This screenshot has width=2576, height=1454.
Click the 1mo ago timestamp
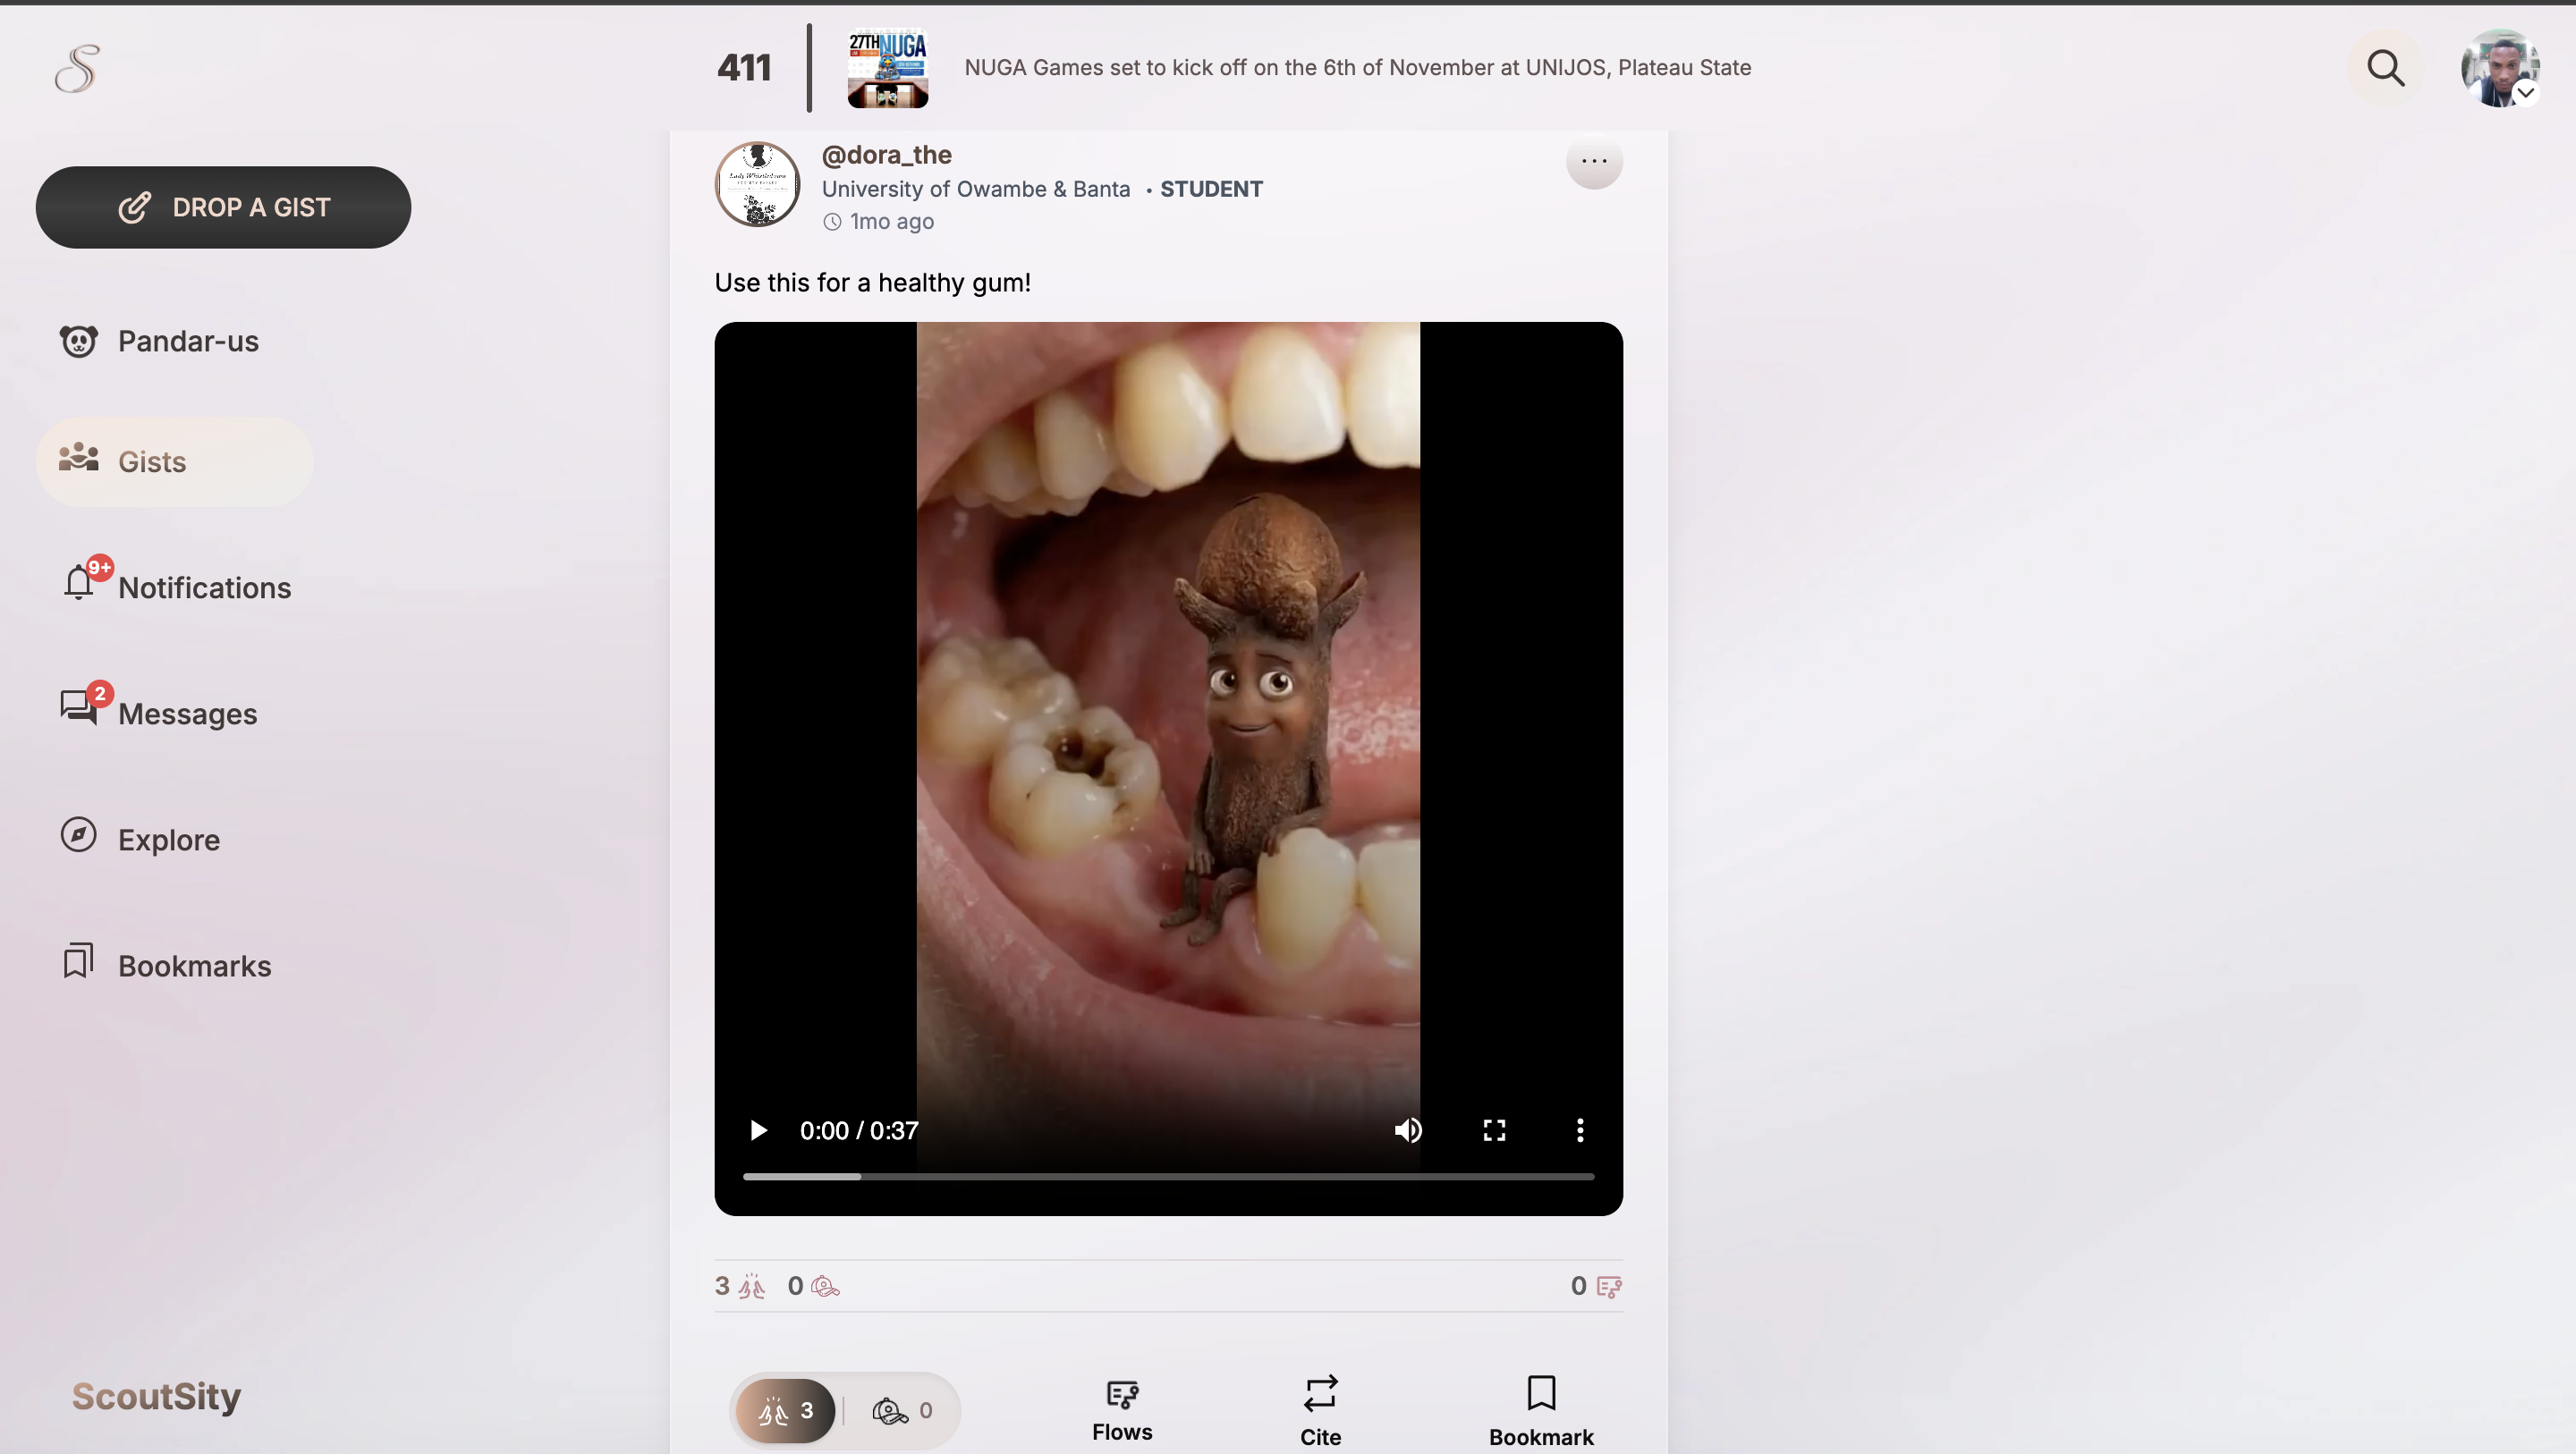(891, 222)
